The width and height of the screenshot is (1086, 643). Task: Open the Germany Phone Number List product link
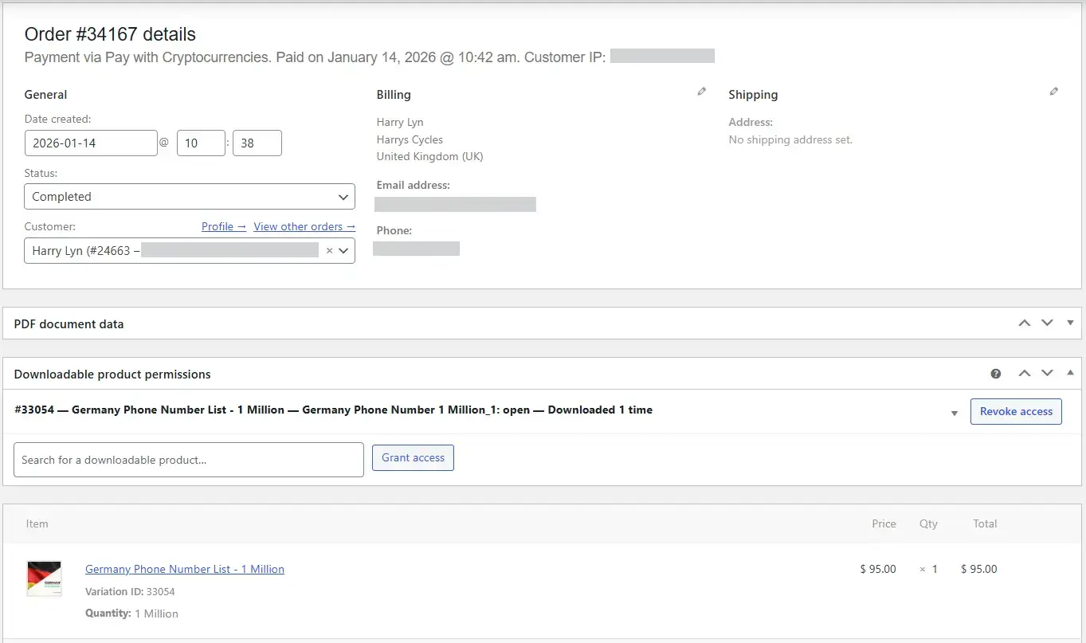point(184,569)
